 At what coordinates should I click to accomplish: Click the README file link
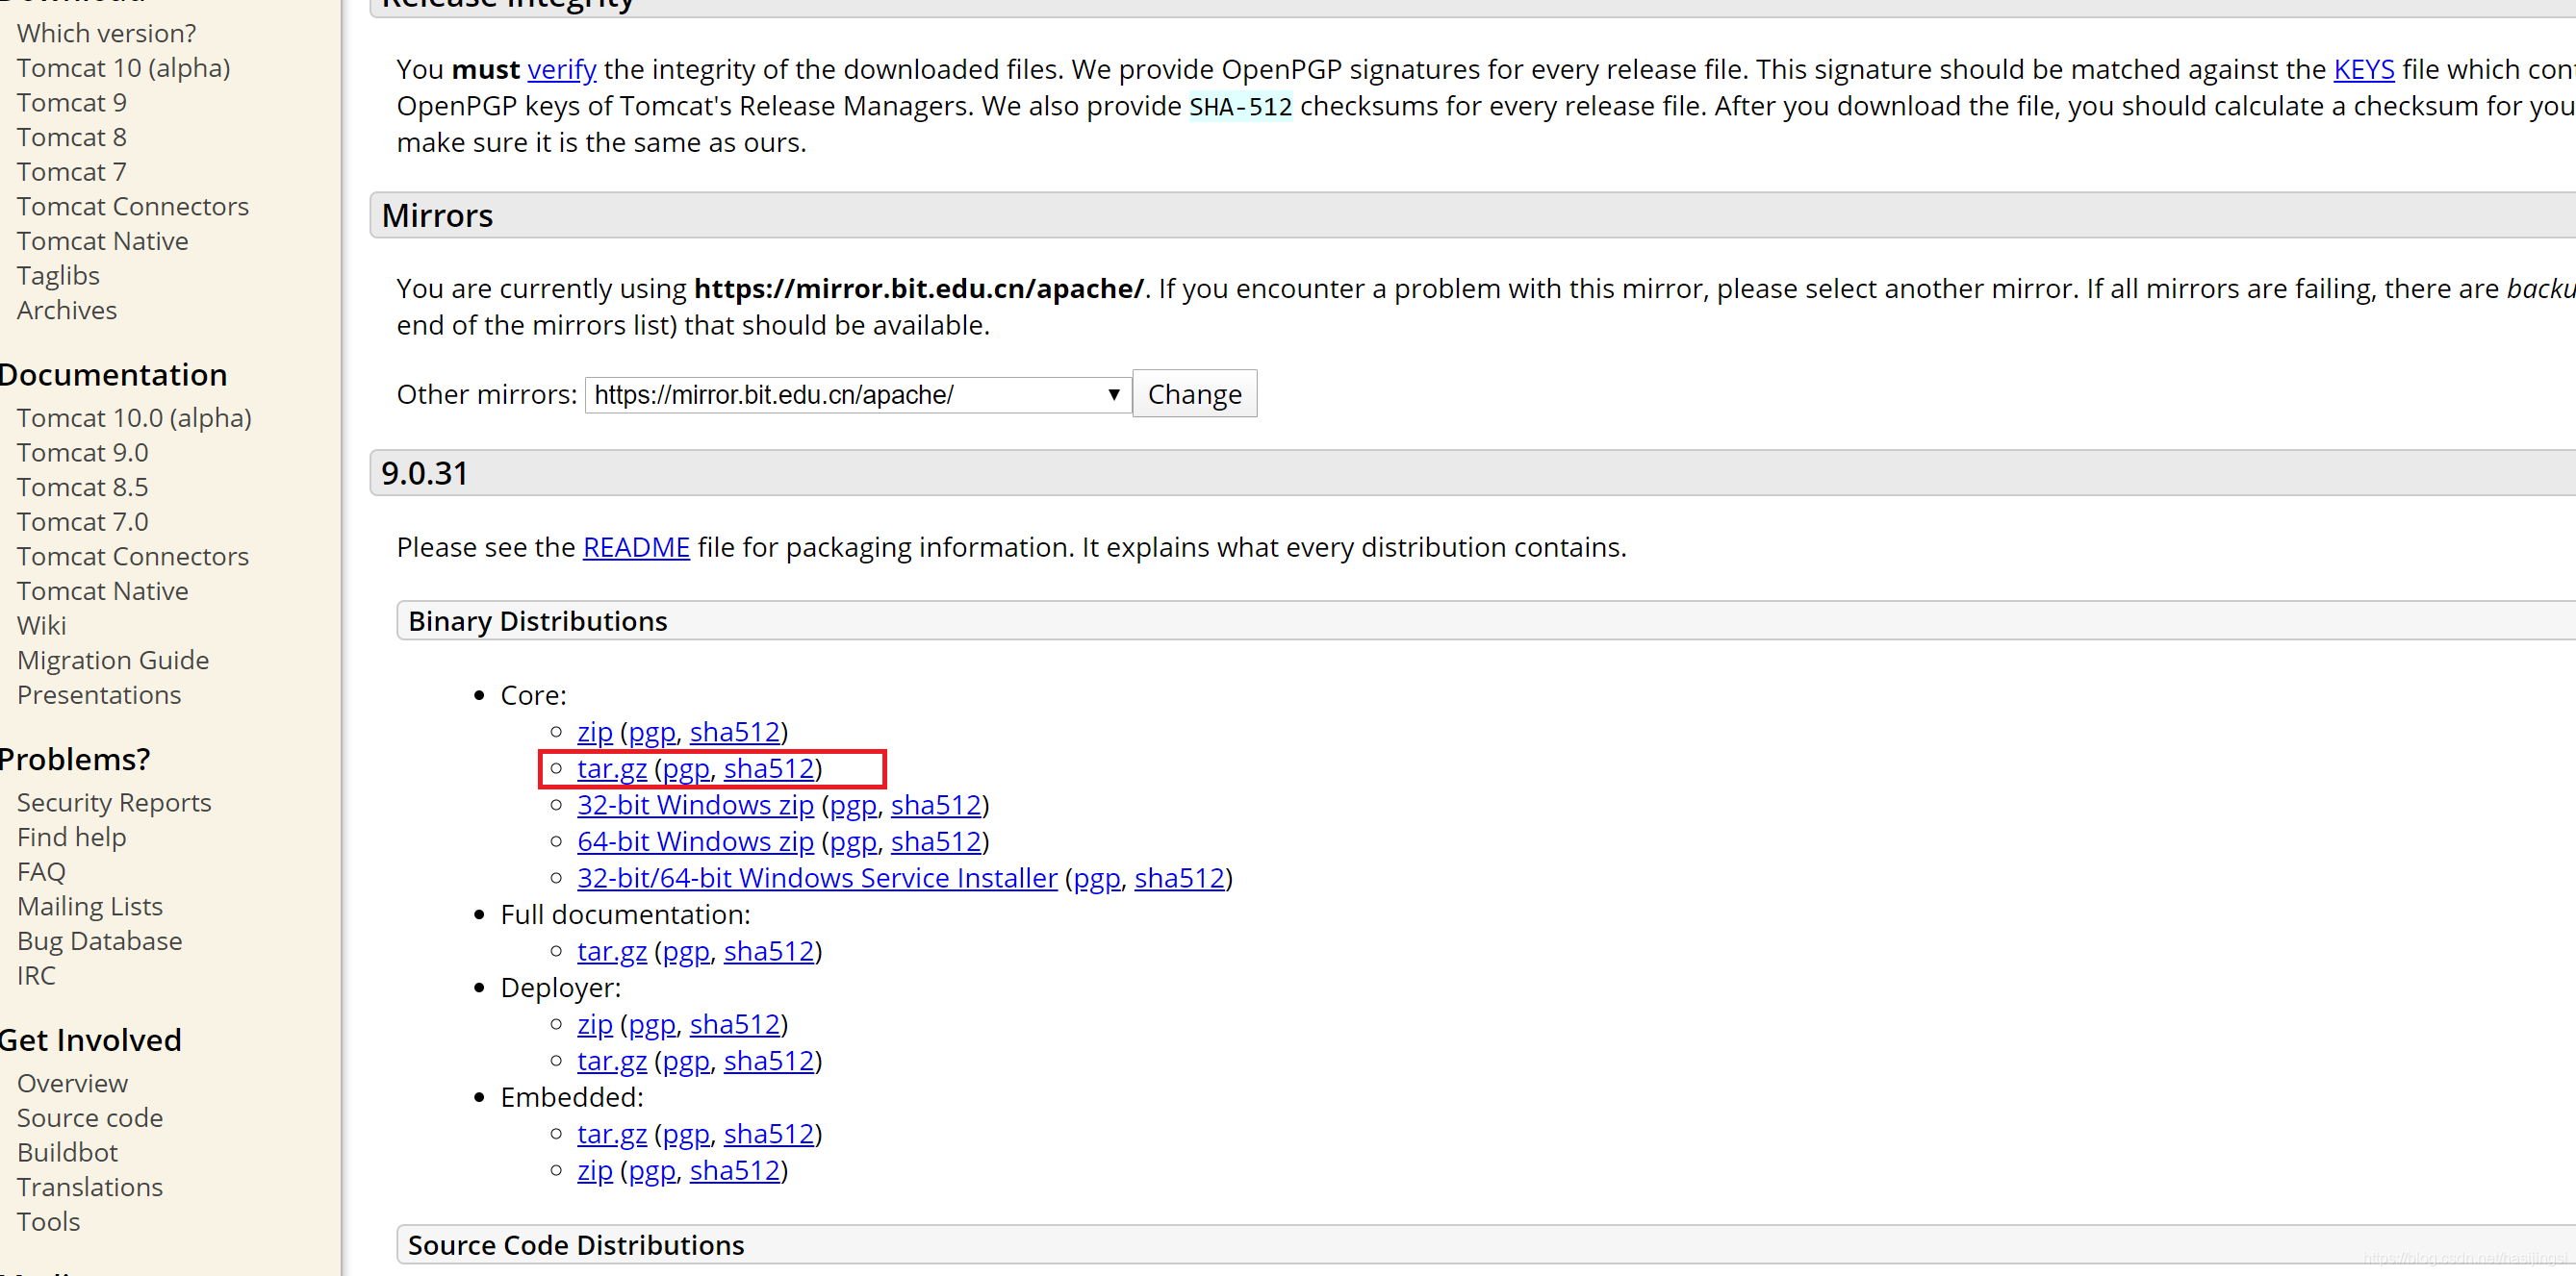point(634,547)
